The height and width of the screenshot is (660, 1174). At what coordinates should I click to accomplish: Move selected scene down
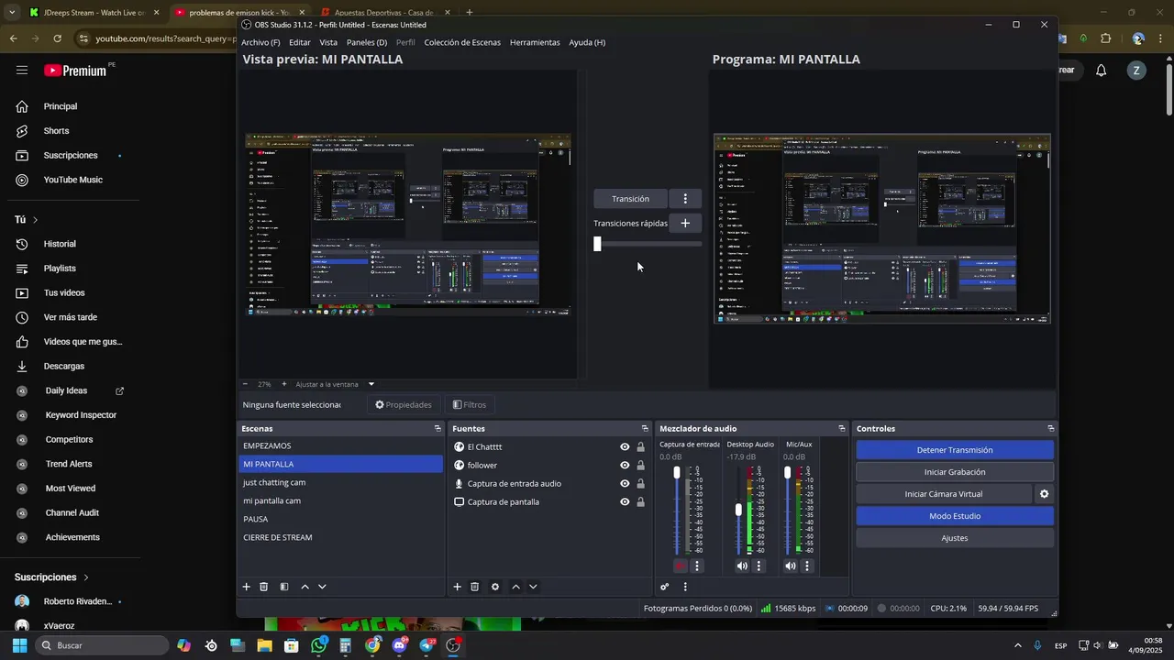pyautogui.click(x=322, y=587)
